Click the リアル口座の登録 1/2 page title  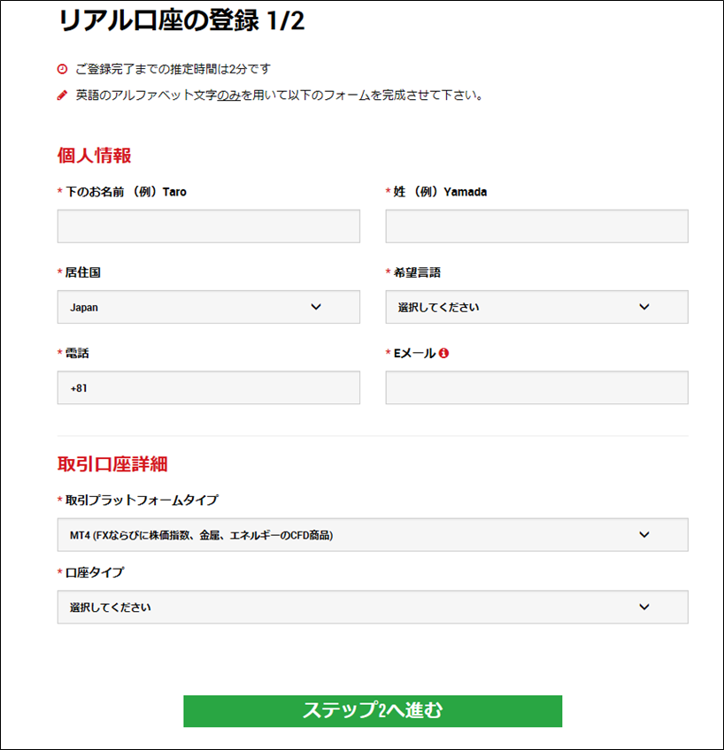pyautogui.click(x=181, y=20)
